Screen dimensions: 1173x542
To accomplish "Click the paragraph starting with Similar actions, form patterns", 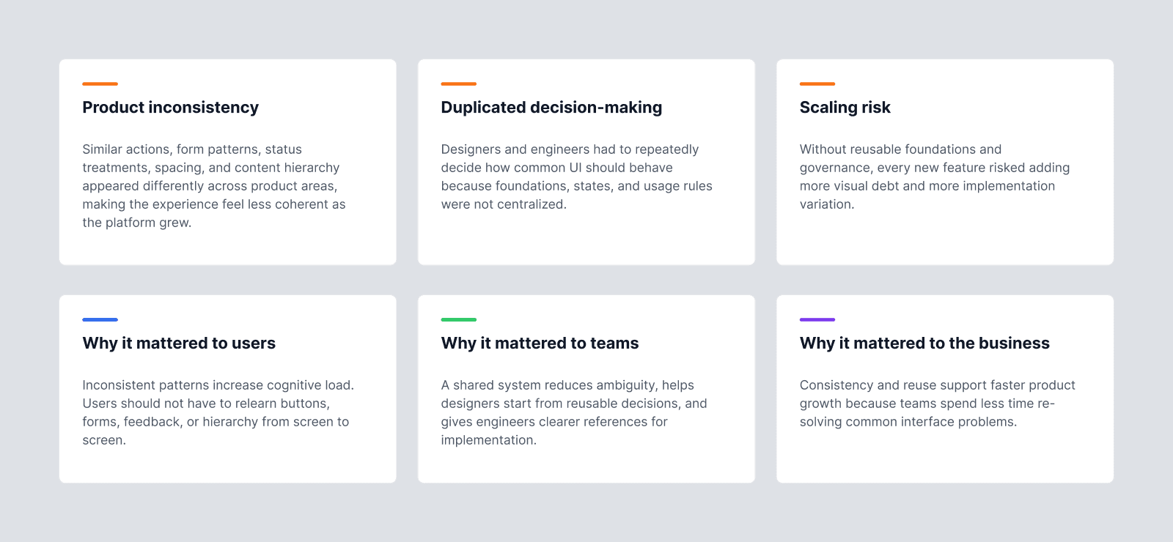I will pos(214,186).
